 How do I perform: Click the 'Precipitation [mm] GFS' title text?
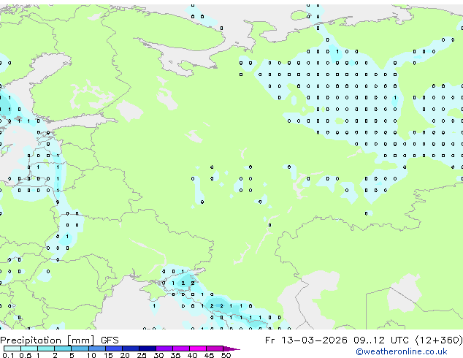(59, 340)
